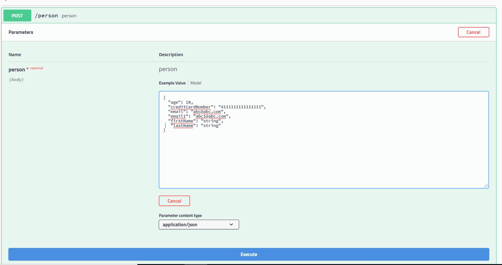Click the abc@abc.com email value
502x265 pixels.
(x=207, y=111)
